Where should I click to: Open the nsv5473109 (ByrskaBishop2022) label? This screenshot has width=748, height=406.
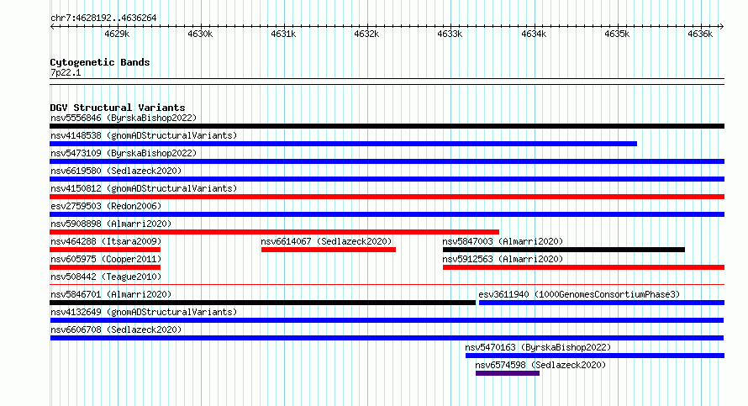[124, 153]
